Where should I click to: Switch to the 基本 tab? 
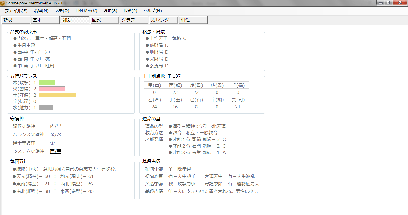tap(45, 20)
